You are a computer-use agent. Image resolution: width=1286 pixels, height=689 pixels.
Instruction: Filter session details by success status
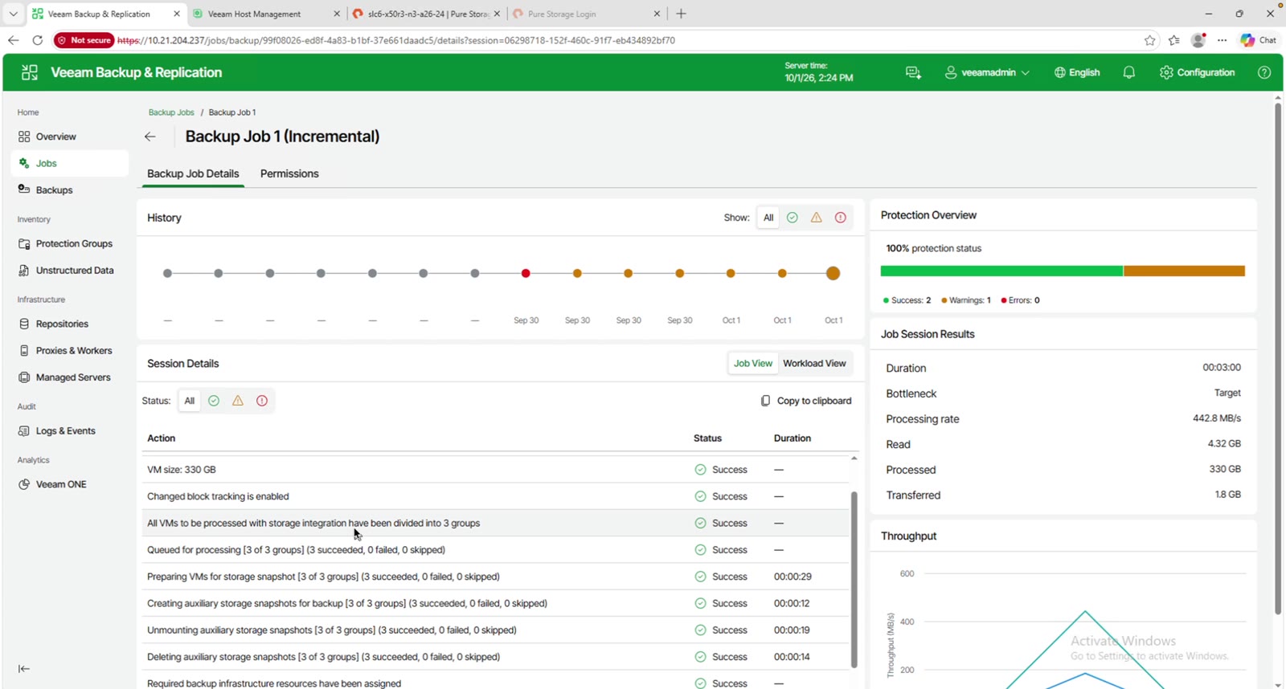tap(214, 401)
